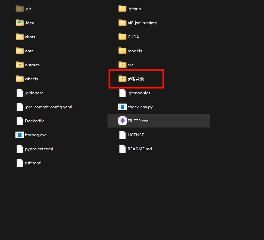Image resolution: width=264 pixels, height=240 pixels.
Task: Select the ckpts folder icon
Action: click(x=20, y=37)
